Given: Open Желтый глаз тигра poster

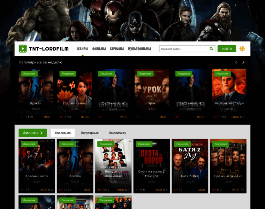Looking at the screenshot, I should (229, 94).
